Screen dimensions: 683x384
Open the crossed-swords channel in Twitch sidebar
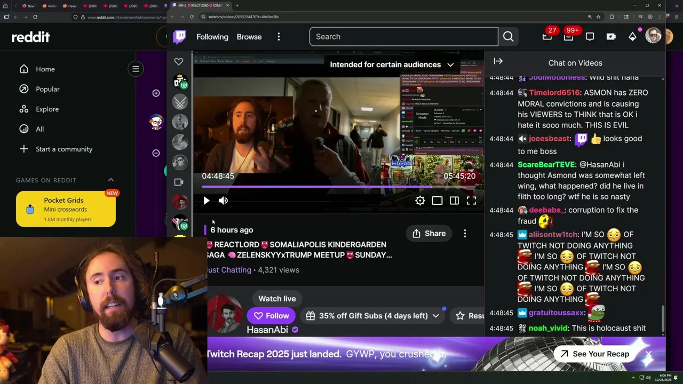point(180,101)
